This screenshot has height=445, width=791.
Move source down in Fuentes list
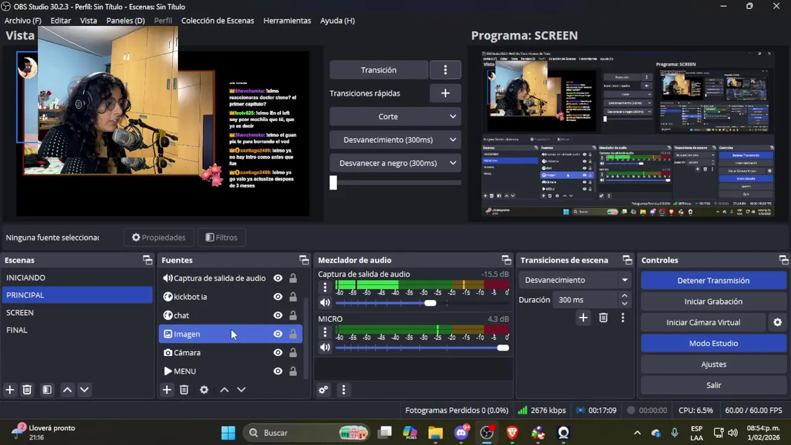[241, 389]
